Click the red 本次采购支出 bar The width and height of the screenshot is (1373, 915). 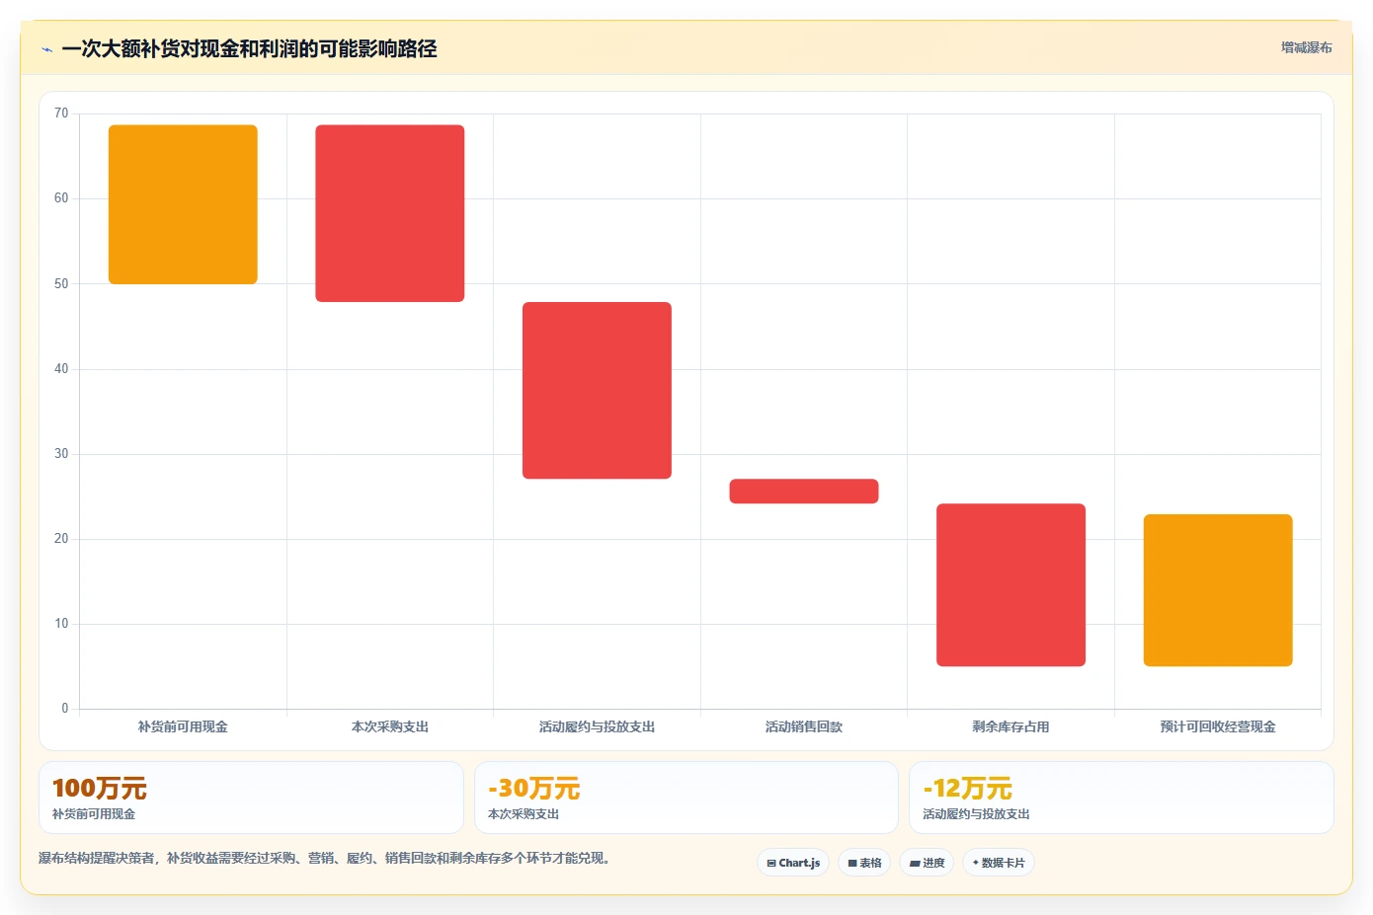(x=390, y=213)
